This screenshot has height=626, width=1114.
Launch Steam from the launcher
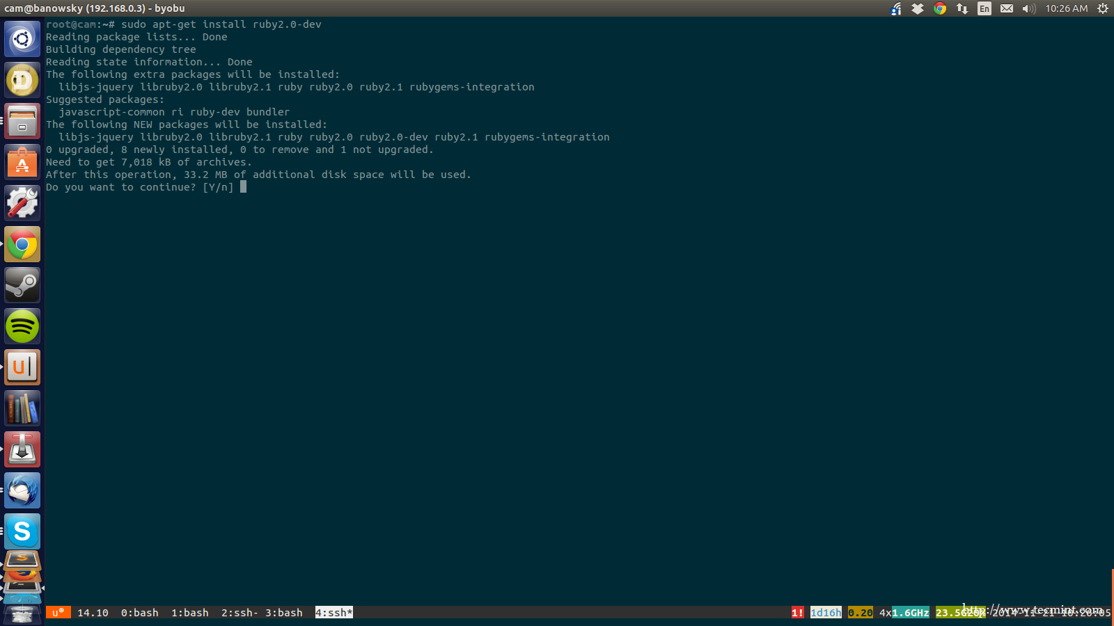[22, 285]
